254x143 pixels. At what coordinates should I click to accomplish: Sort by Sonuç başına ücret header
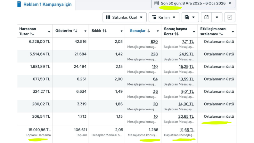coord(176,31)
